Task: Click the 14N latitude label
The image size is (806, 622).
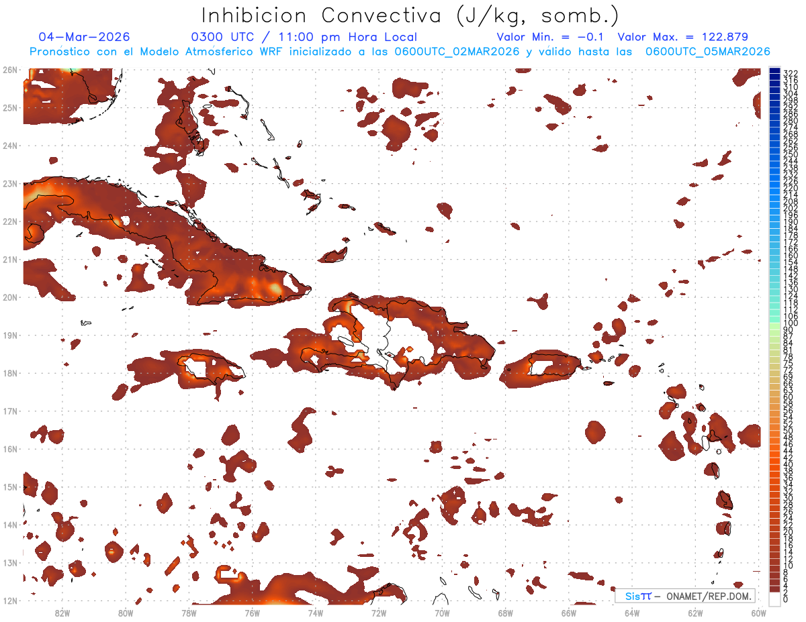Action: pos(9,525)
